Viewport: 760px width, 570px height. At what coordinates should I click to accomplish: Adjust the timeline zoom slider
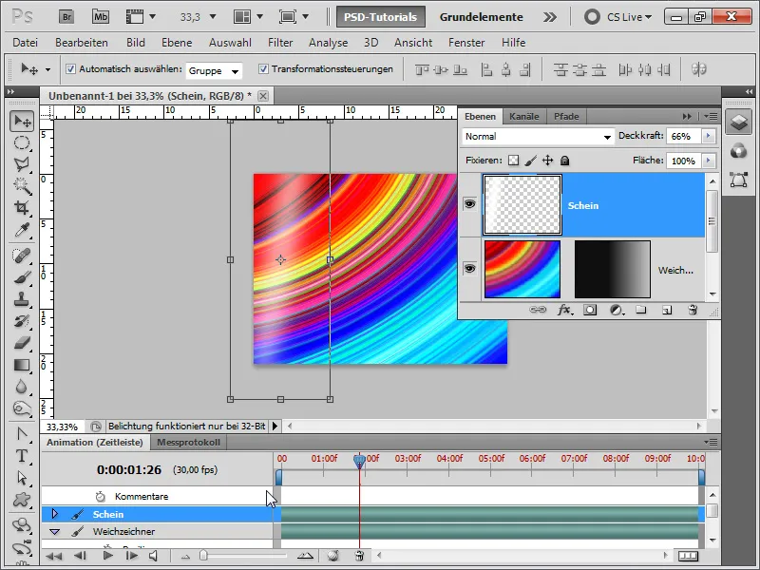click(203, 556)
